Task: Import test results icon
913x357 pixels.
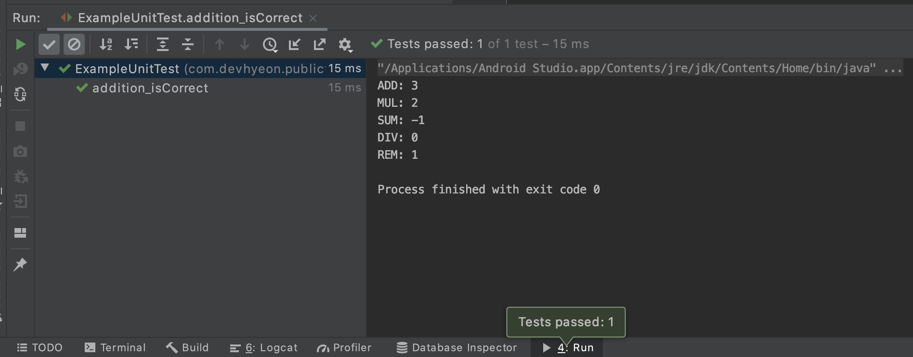Action: tap(294, 44)
